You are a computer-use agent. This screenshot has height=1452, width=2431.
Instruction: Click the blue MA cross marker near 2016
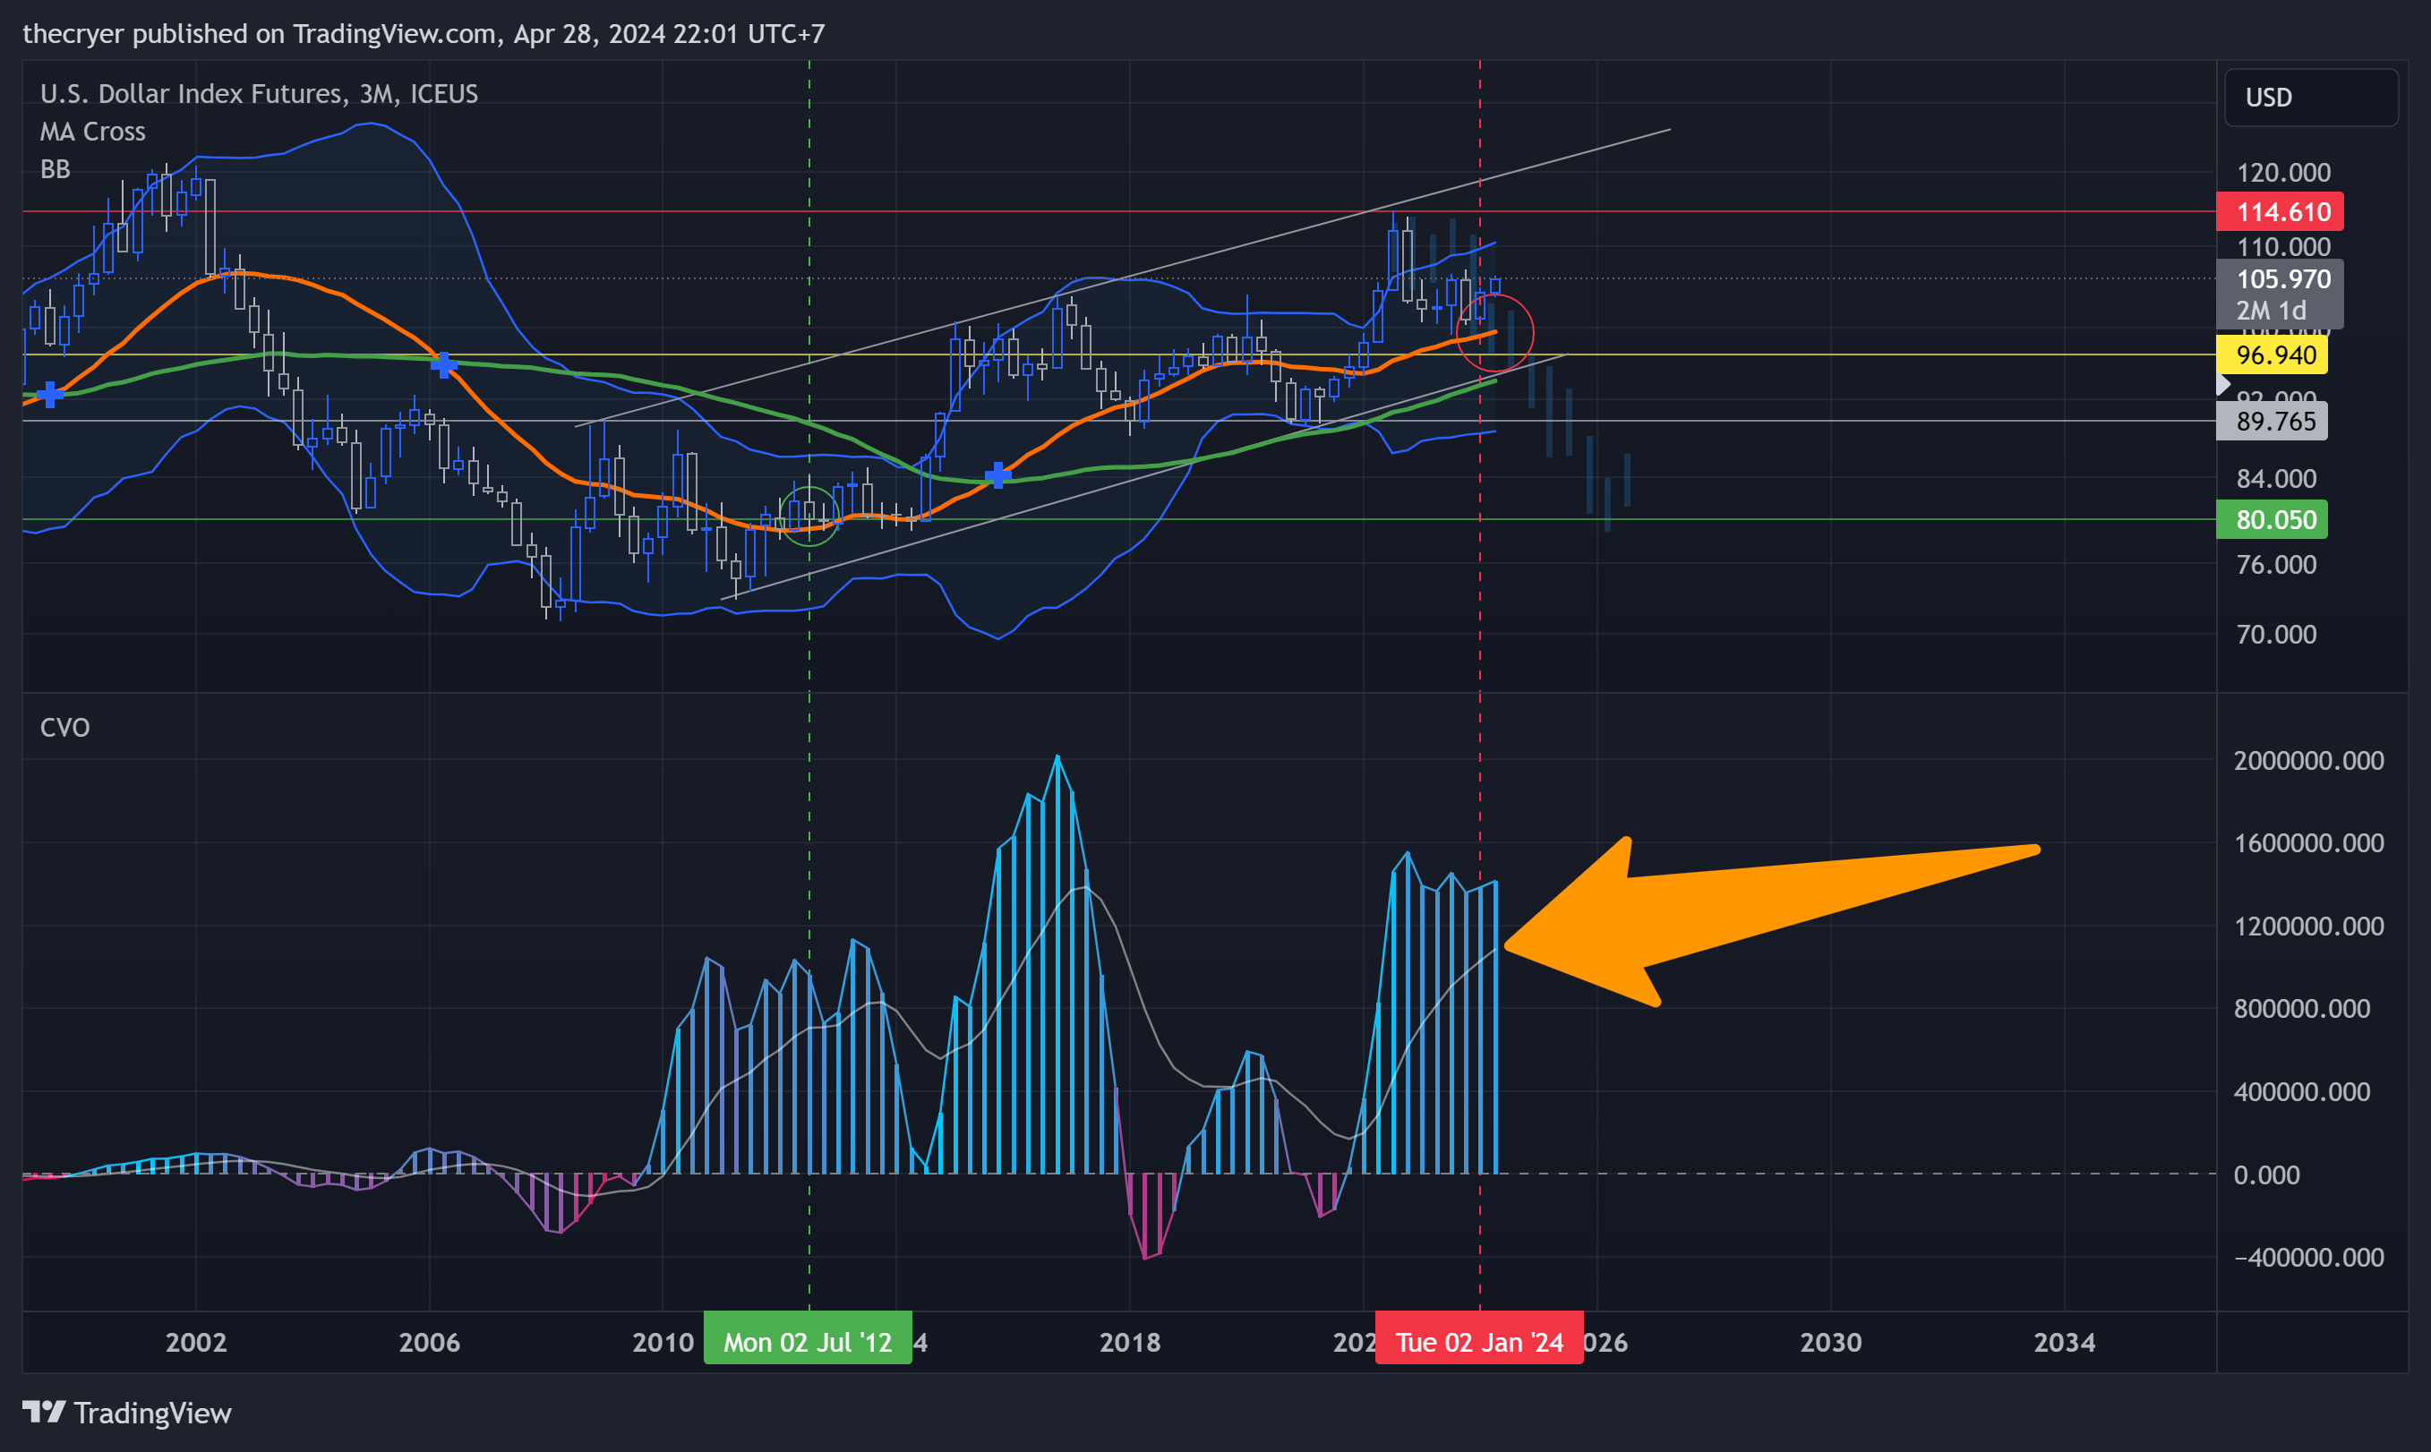tap(997, 475)
